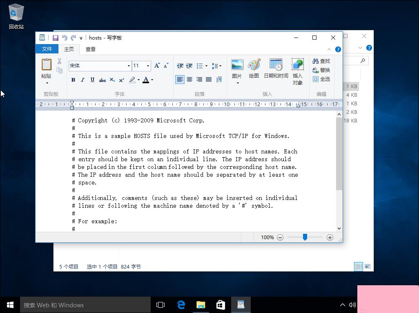Toggle Strikethrough formatting
419x313 pixels.
(x=103, y=80)
